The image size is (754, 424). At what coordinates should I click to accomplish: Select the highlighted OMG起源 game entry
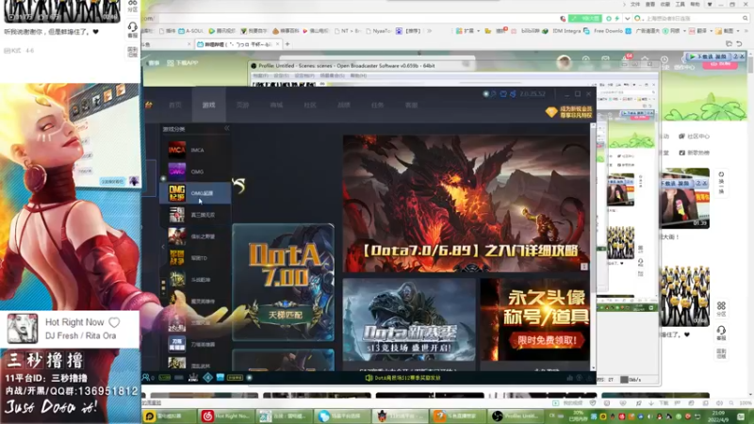click(x=195, y=193)
